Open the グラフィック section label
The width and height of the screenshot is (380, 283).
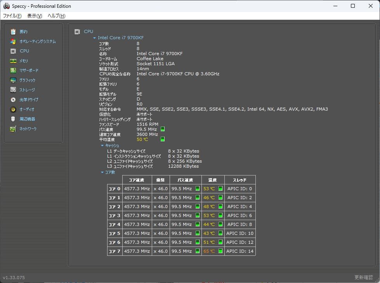point(28,80)
